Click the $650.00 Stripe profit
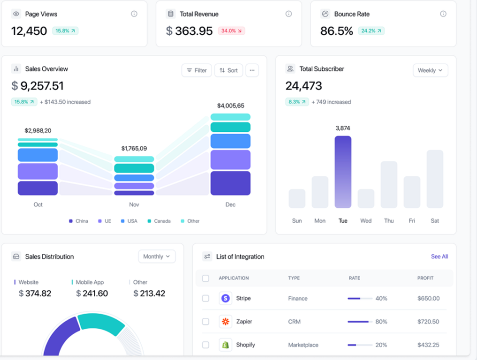477x360 pixels. 428,299
